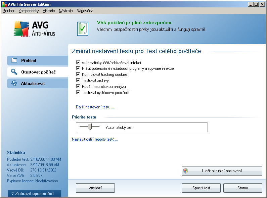Image resolution: width=267 pixels, height=198 pixels.
Task: Start scan with Spustit test button
Action: [x=201, y=188]
